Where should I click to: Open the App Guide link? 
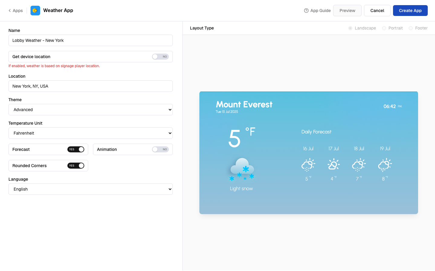click(317, 11)
